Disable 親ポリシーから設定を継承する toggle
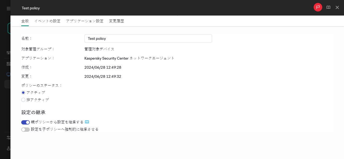The width and height of the screenshot is (344, 159). (x=26, y=122)
